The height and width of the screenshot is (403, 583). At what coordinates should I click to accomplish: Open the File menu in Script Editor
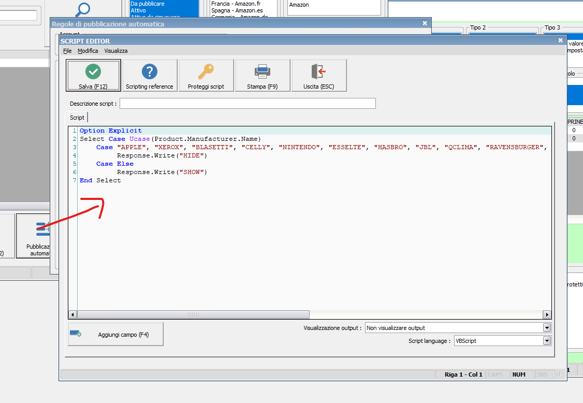(x=67, y=51)
